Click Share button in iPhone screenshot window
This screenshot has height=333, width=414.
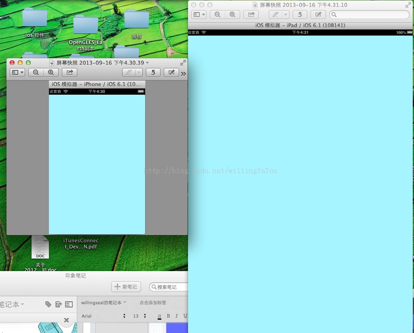[x=70, y=72]
